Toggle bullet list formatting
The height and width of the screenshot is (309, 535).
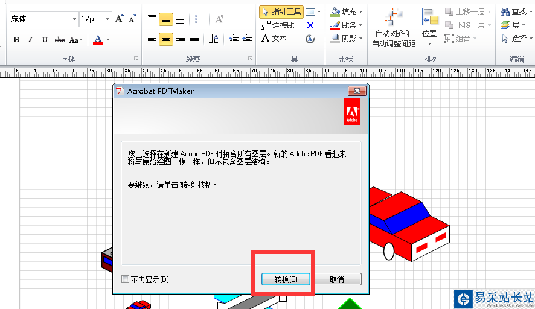199,19
